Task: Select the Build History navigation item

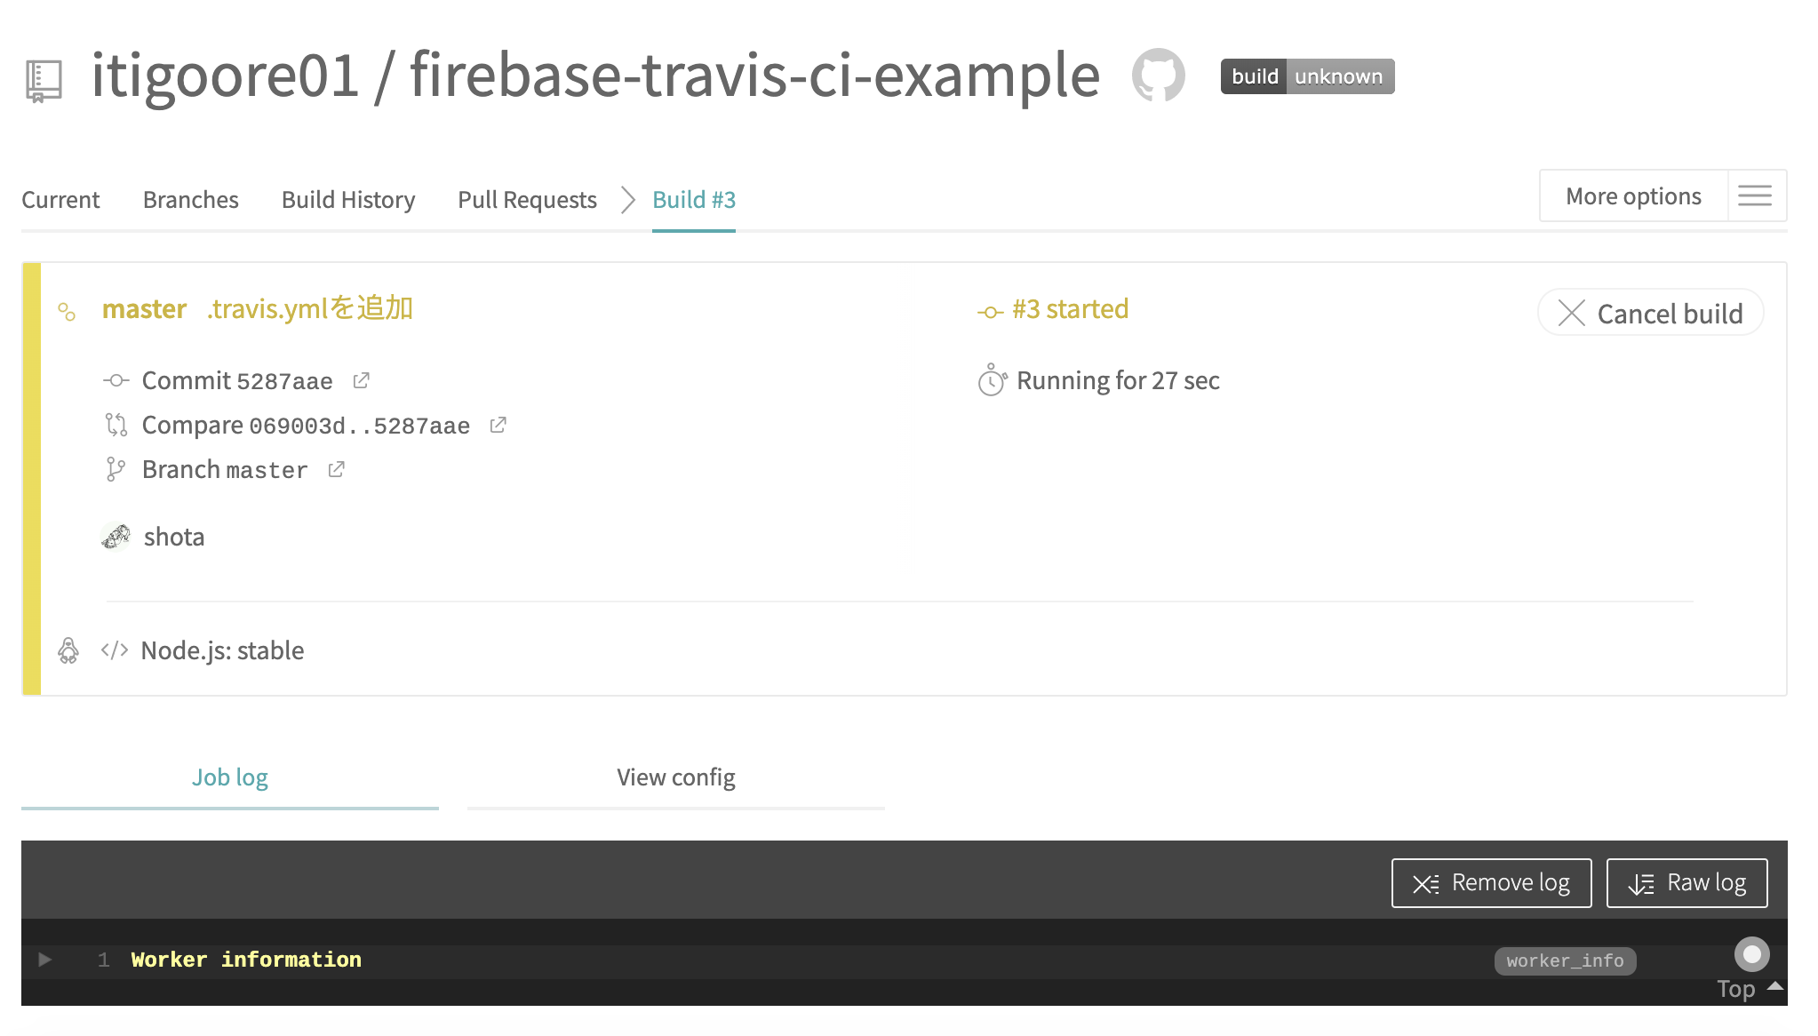Action: [349, 198]
